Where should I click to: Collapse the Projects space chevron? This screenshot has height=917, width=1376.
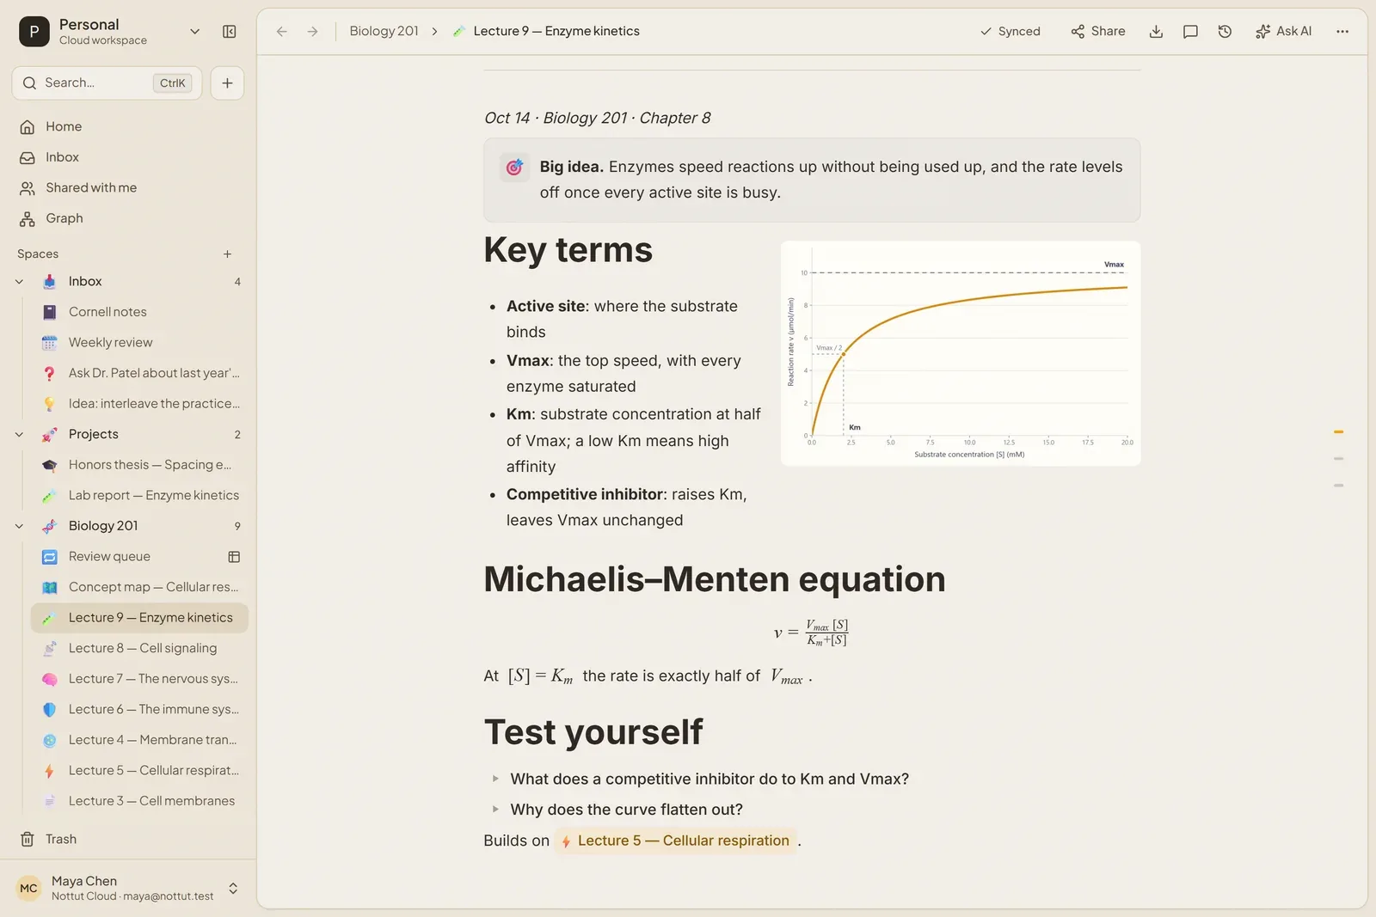pos(20,435)
